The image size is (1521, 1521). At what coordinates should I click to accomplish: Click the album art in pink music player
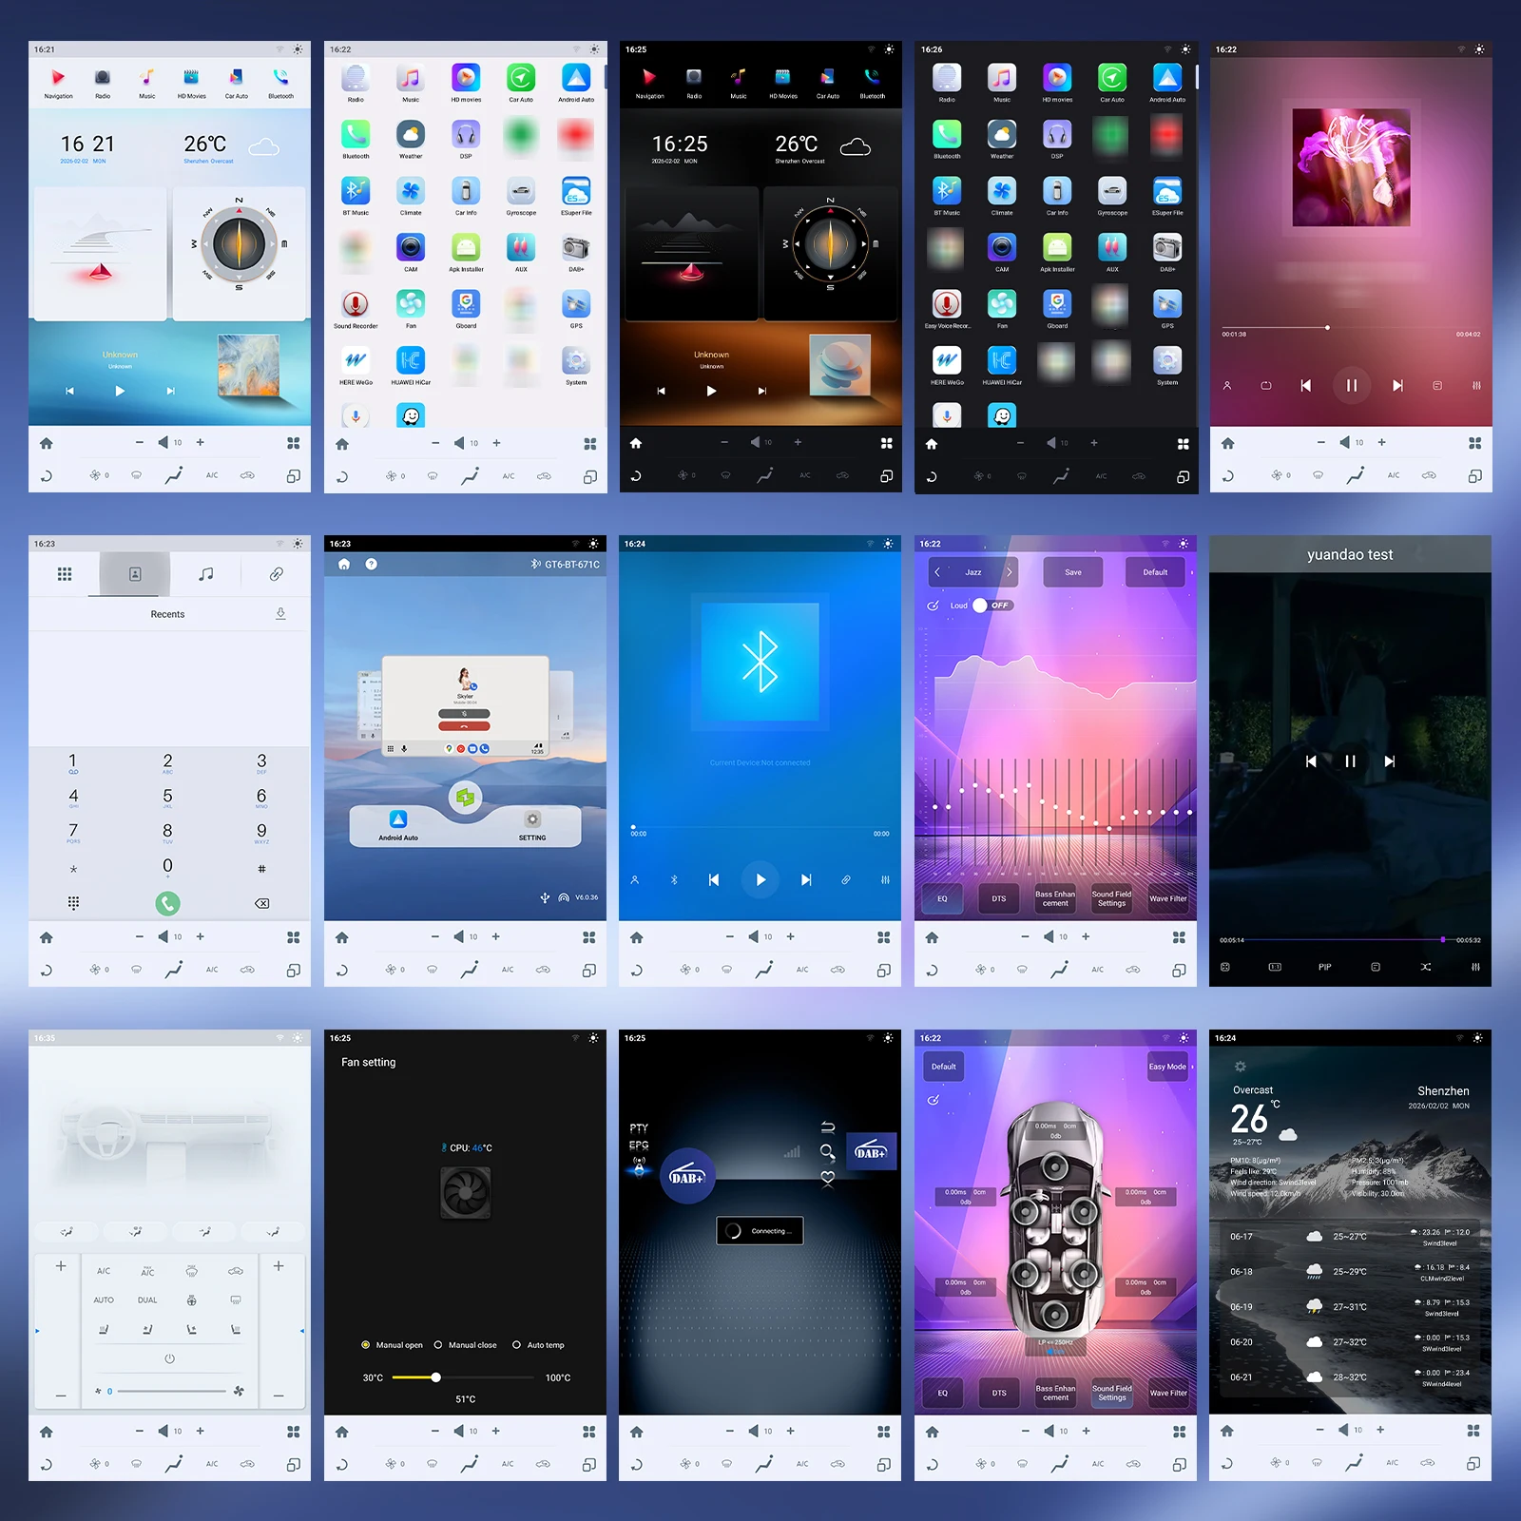click(1351, 166)
